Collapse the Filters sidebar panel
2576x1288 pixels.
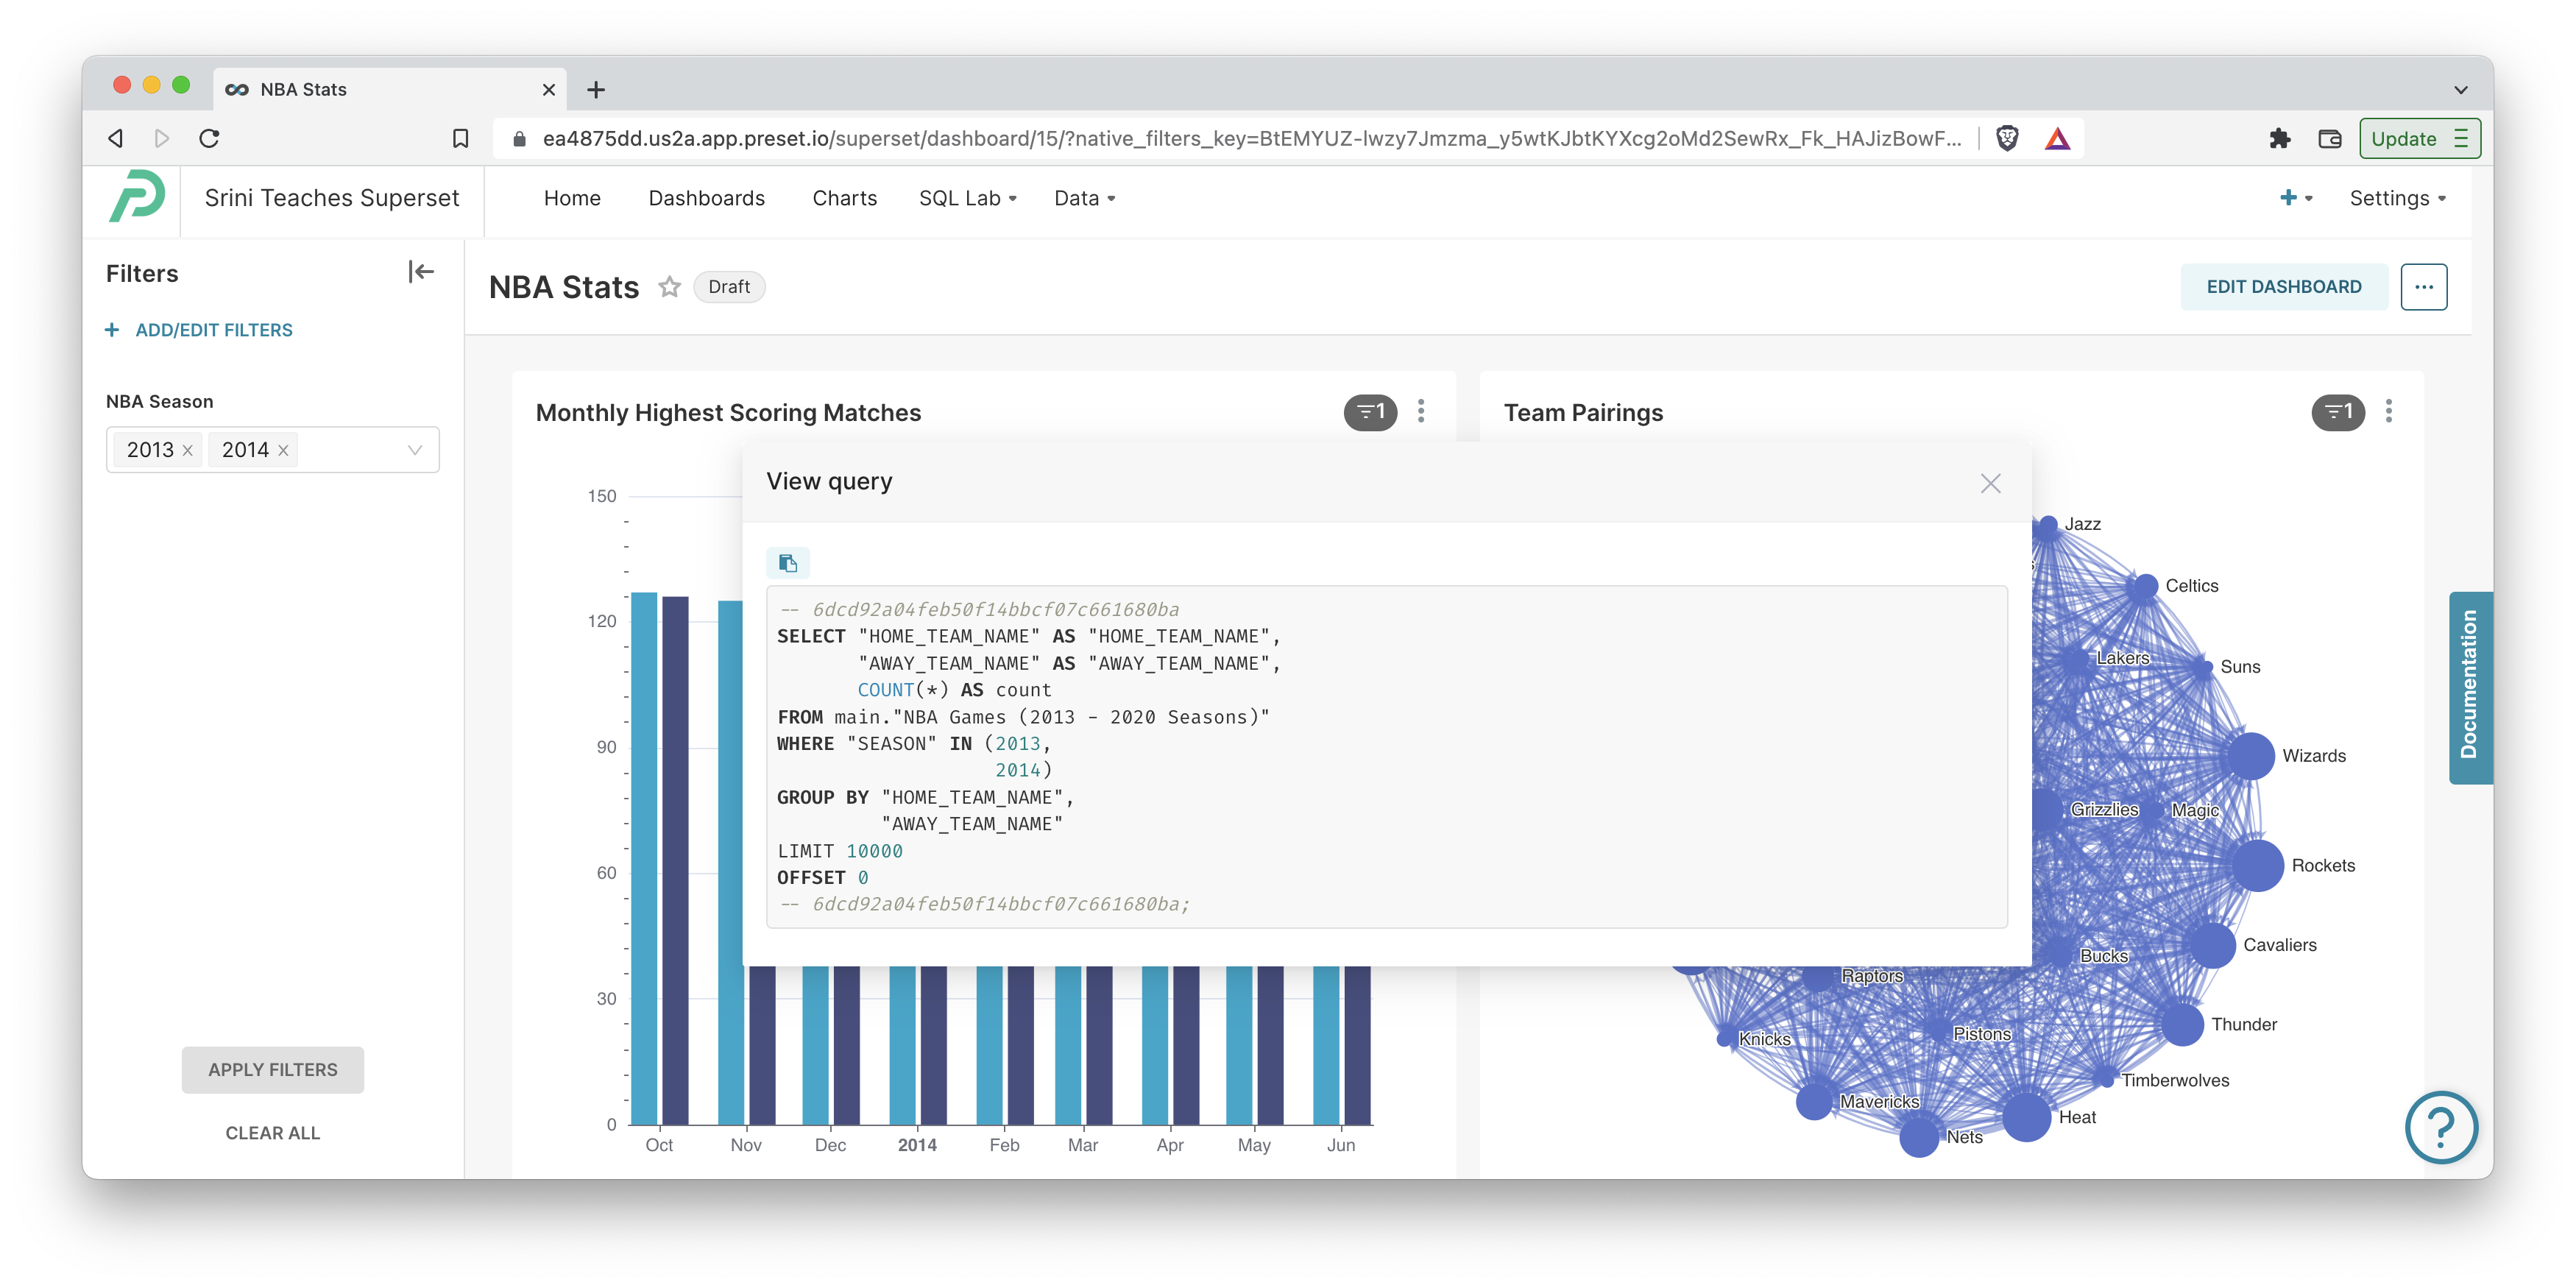tap(421, 272)
